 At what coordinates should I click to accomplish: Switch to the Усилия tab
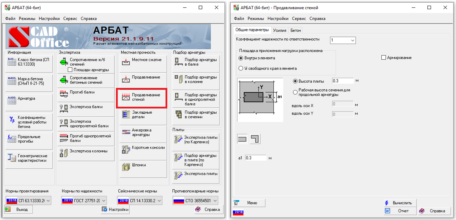pos(279,30)
